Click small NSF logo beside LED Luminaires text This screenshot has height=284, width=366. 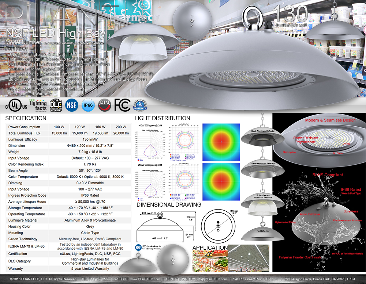138,247
